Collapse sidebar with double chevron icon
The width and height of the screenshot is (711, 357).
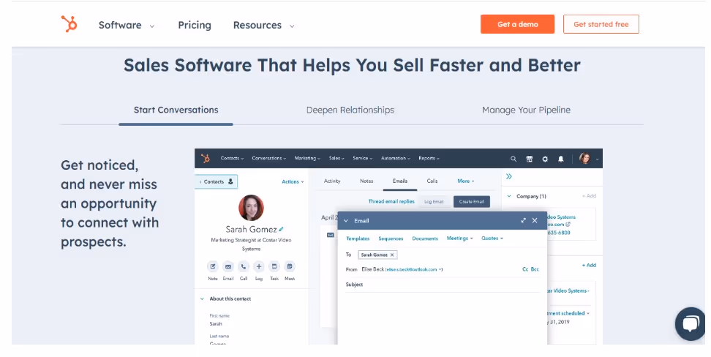[x=509, y=176]
